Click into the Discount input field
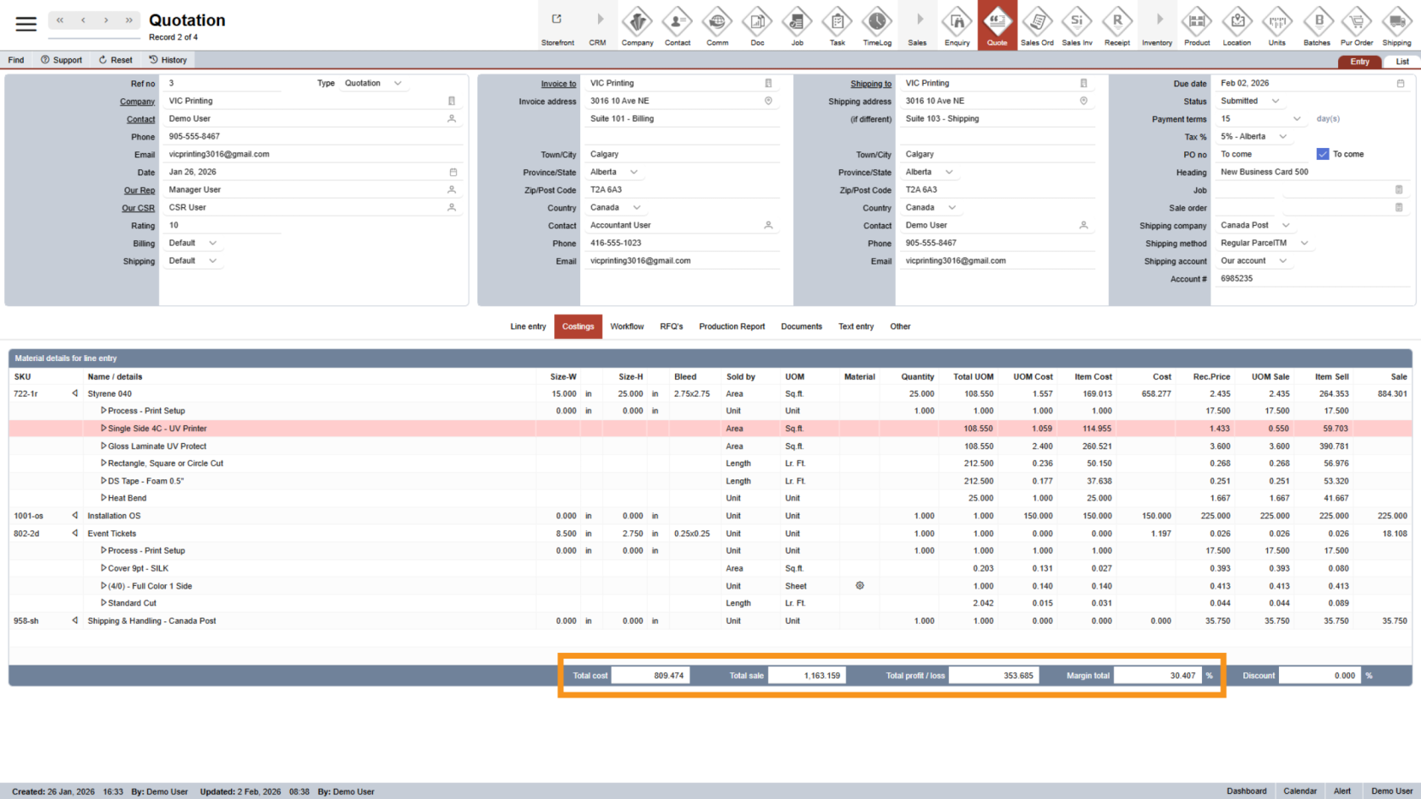The height and width of the screenshot is (799, 1421). (1319, 676)
